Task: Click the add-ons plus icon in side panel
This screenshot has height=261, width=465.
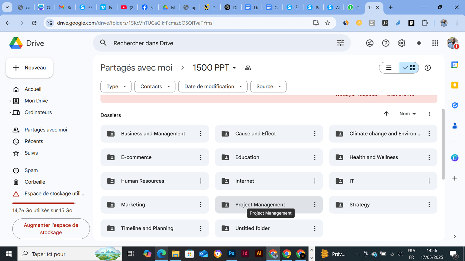Action: 454,178
